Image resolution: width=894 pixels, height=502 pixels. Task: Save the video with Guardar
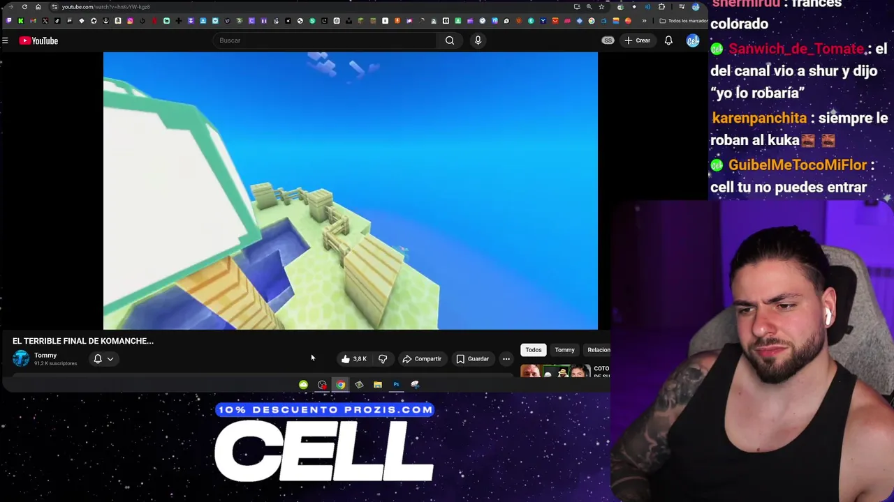(x=473, y=359)
